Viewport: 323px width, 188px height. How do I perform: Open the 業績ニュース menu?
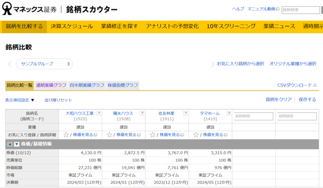click(x=279, y=26)
